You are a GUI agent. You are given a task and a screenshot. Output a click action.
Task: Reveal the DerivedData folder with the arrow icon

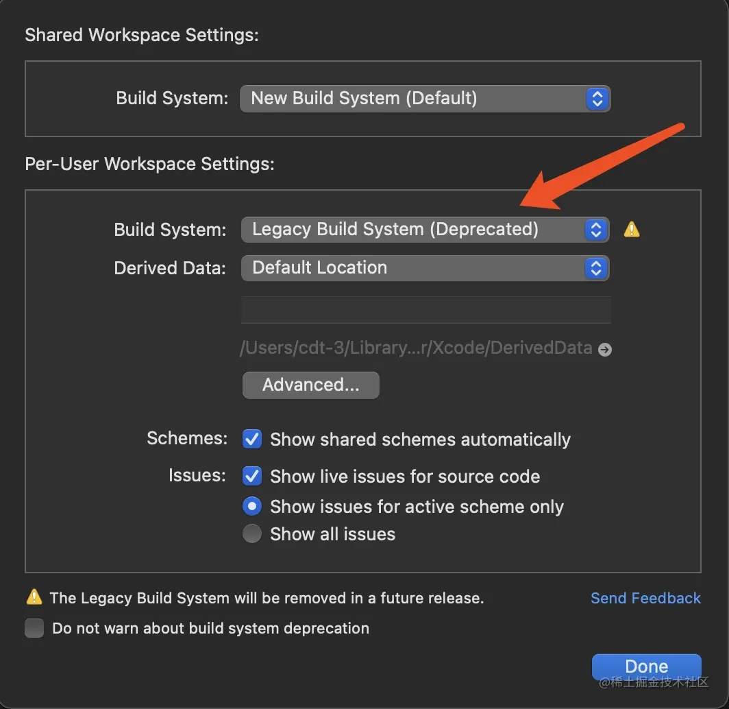(x=604, y=350)
